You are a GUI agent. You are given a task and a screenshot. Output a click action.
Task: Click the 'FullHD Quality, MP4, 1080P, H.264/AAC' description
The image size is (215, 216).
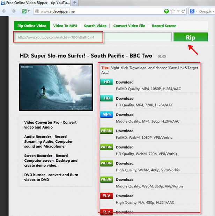148,89
